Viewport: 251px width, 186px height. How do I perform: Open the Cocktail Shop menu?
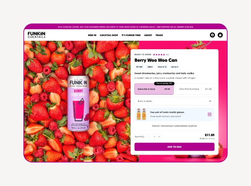point(109,35)
